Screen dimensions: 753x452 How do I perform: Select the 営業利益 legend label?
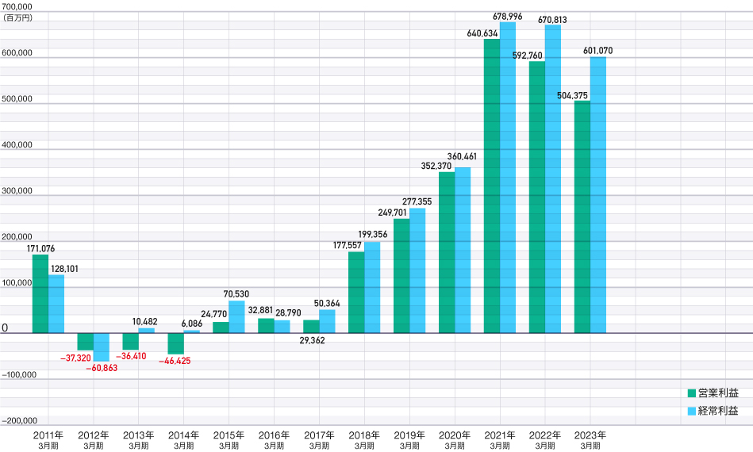[717, 393]
